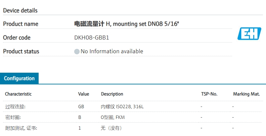The image size is (266, 136).
Task: Select the 过程连接 characteristic row
Action: pyautogui.click(x=133, y=107)
